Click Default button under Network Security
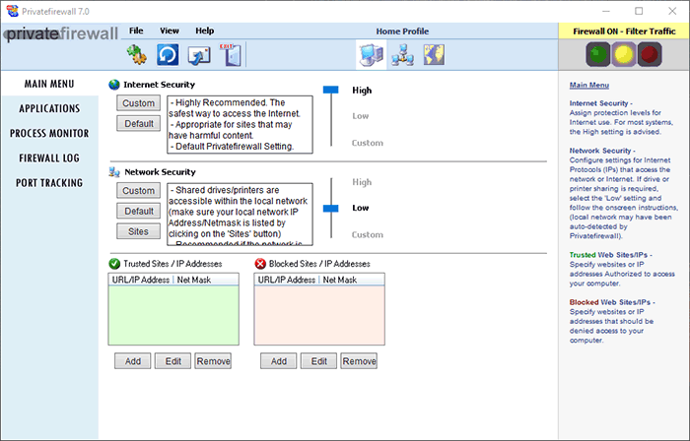This screenshot has width=690, height=441. (139, 212)
